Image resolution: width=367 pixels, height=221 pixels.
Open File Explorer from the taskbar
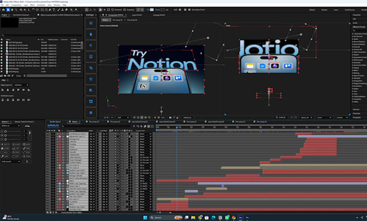(x=193, y=218)
